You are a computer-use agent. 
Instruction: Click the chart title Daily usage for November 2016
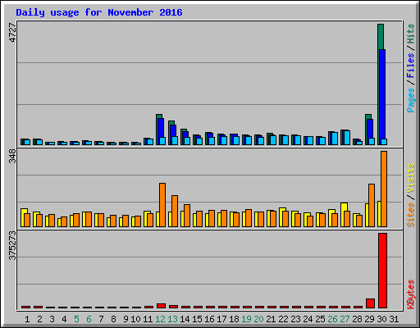(x=99, y=12)
